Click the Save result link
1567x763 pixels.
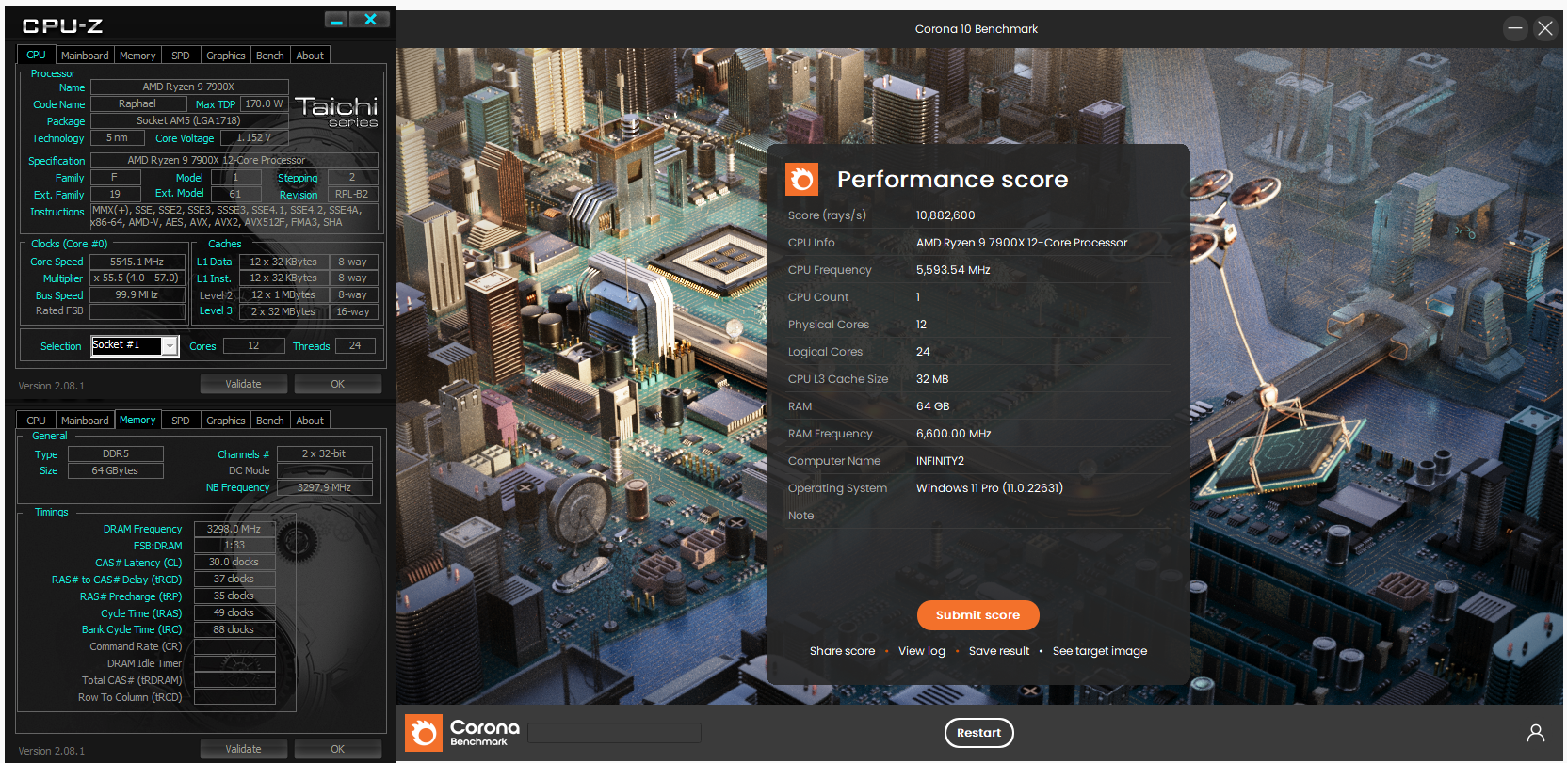pos(999,651)
